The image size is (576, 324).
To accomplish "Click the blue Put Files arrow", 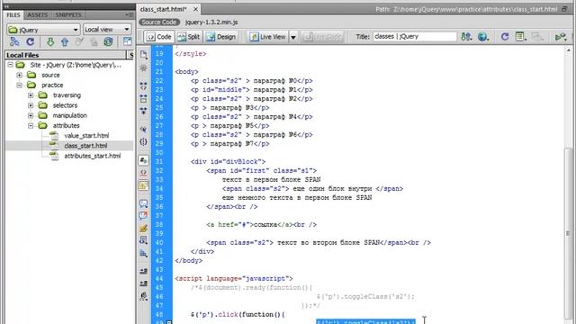I will click(65, 42).
